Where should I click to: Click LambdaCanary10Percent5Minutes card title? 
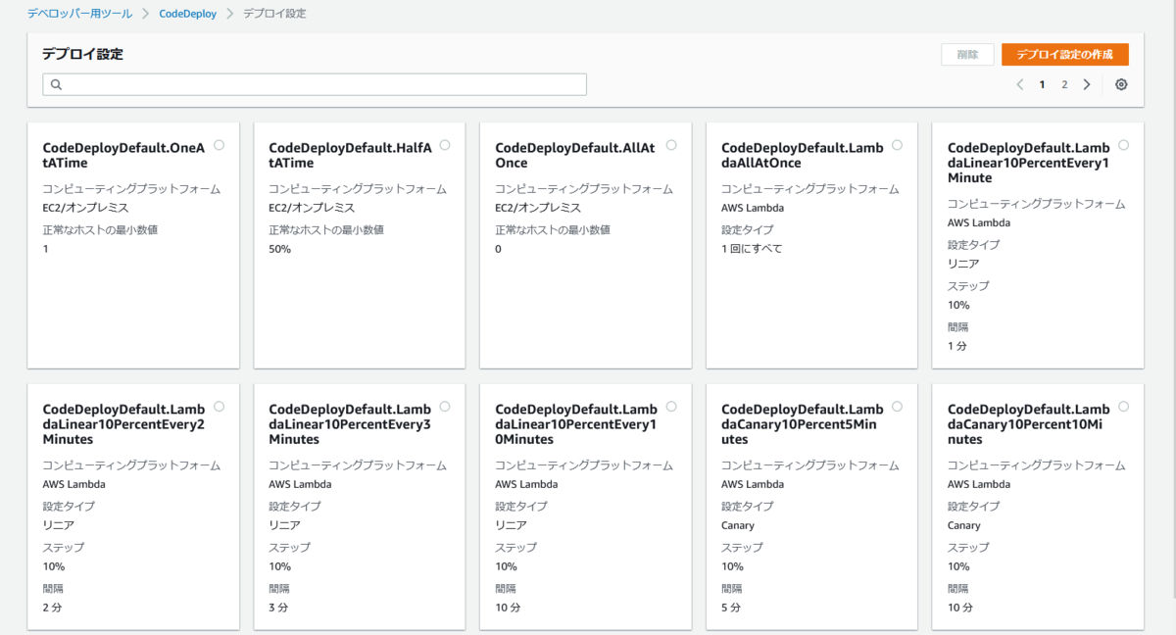pos(803,423)
